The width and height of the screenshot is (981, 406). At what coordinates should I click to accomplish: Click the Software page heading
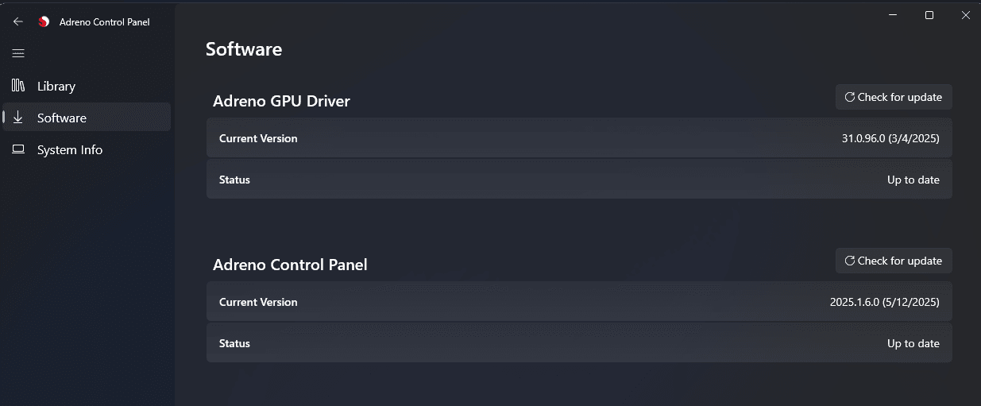click(x=243, y=49)
